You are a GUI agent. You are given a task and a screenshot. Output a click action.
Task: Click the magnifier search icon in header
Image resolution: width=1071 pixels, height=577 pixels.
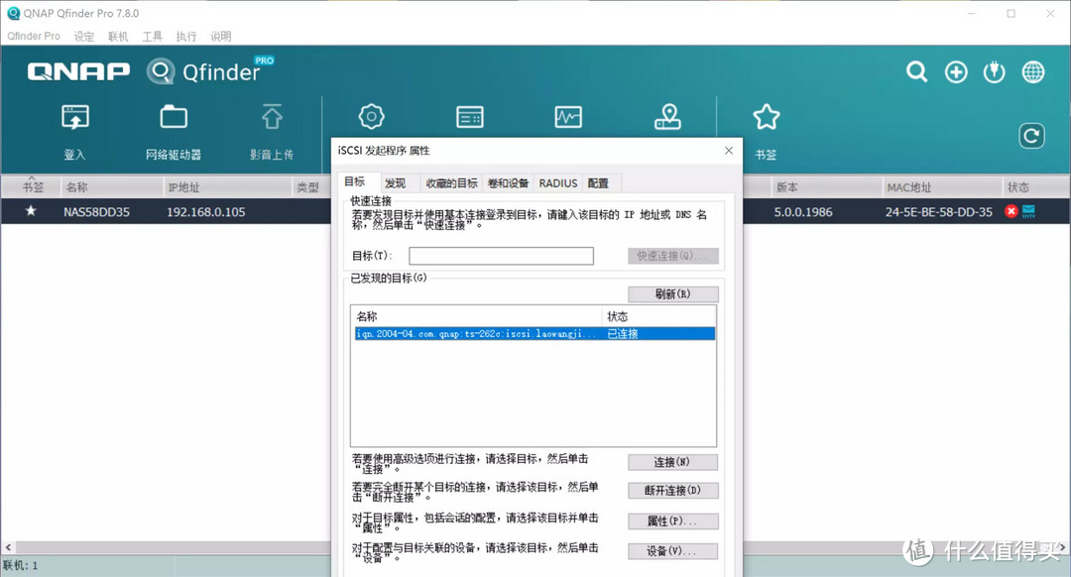coord(916,71)
